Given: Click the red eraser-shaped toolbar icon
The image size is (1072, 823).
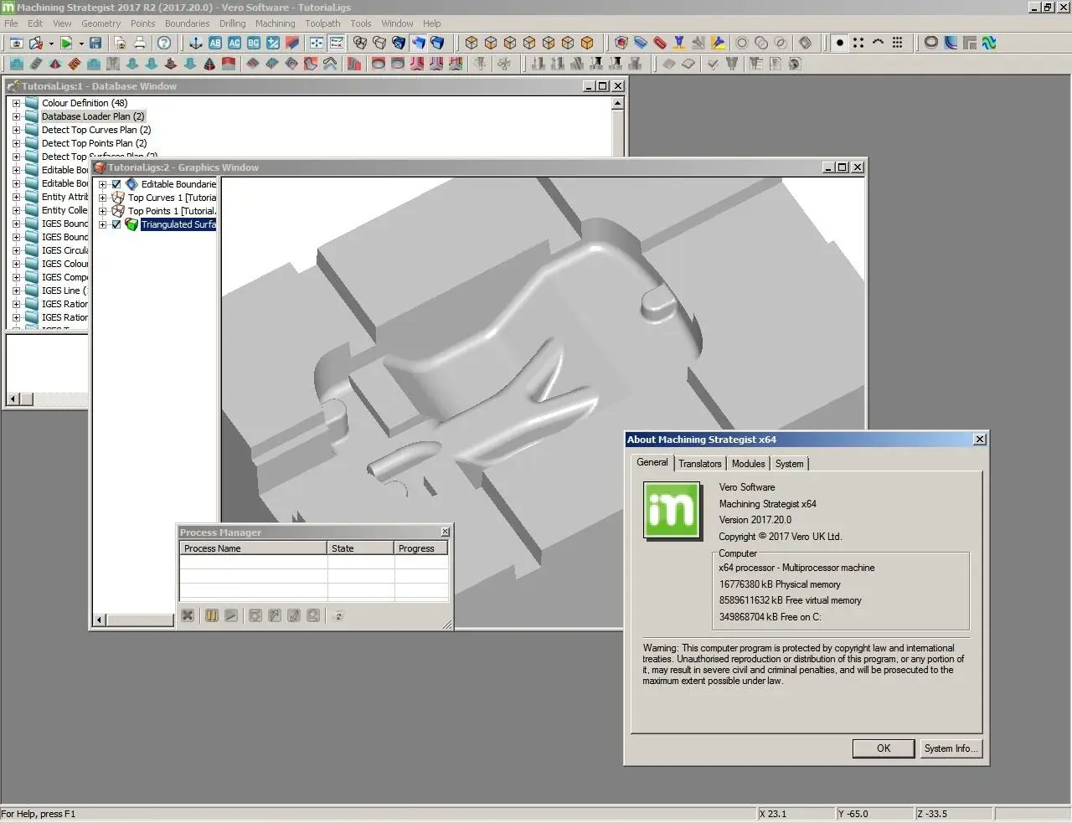Looking at the screenshot, I should pyautogui.click(x=660, y=43).
